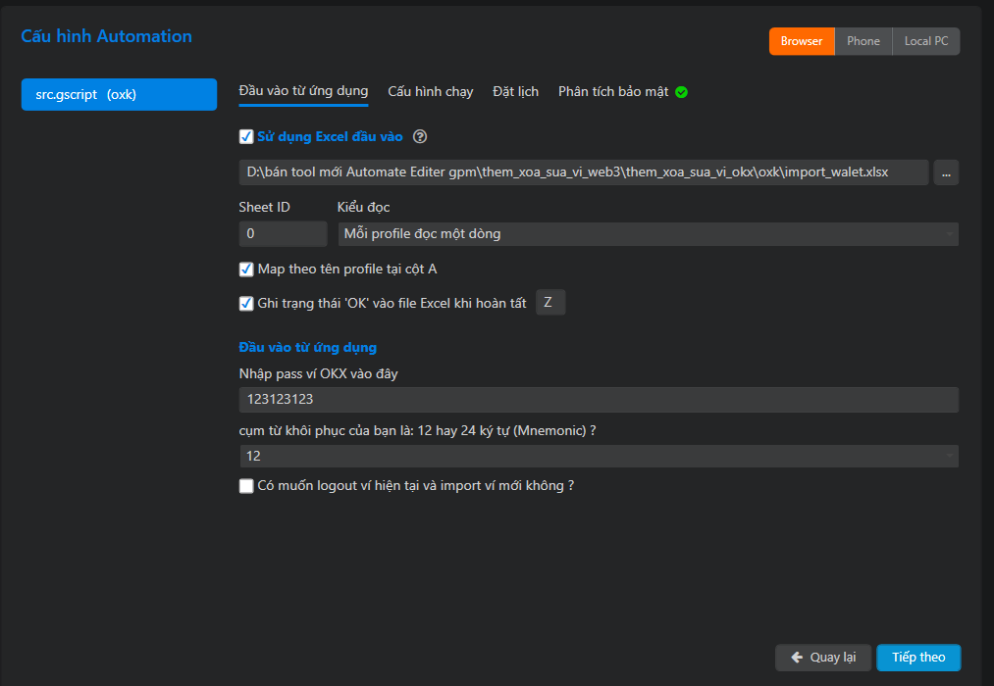Uncheck the Sử dụng Excel đầu vào checkbox
This screenshot has width=994, height=686.
[x=246, y=137]
